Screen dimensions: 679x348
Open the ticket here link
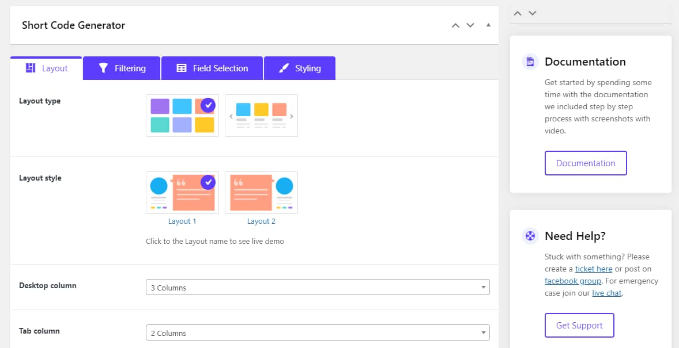click(x=593, y=269)
